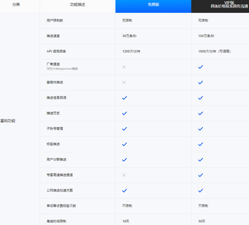Select the VIP版 column header
Screen dimensions: 249x225
click(220, 6)
